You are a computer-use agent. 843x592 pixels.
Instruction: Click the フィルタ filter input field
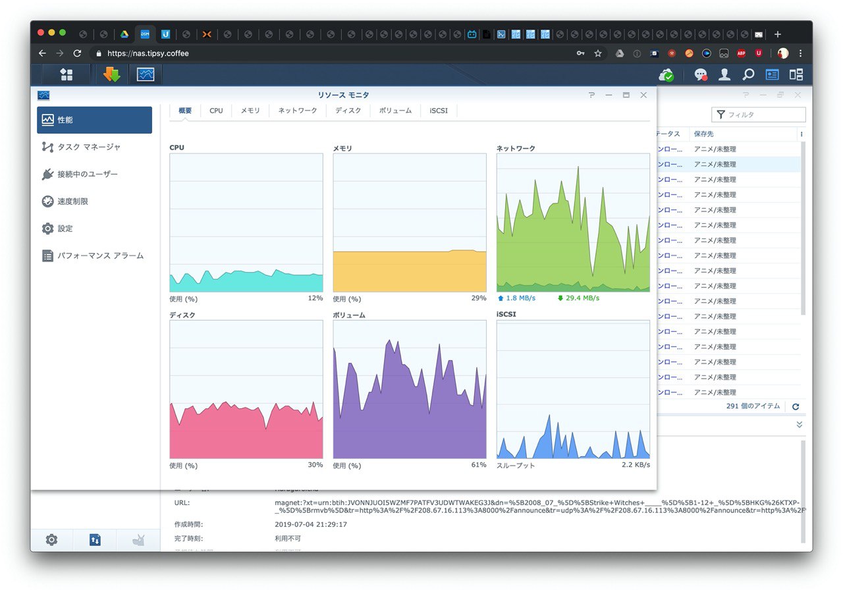click(x=759, y=115)
